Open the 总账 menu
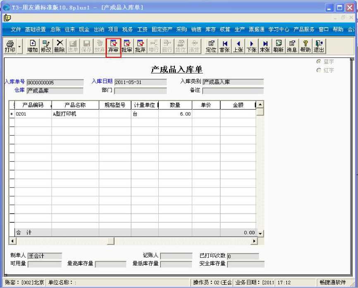 (55, 29)
